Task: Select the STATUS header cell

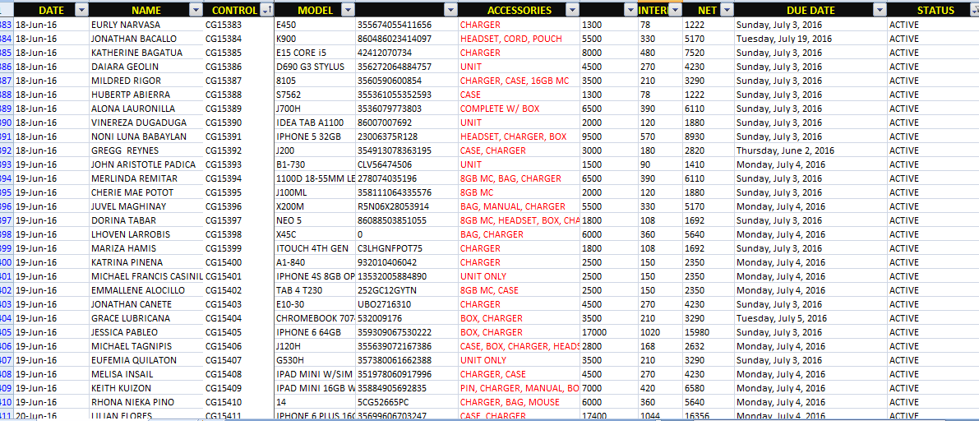Action: coord(933,10)
